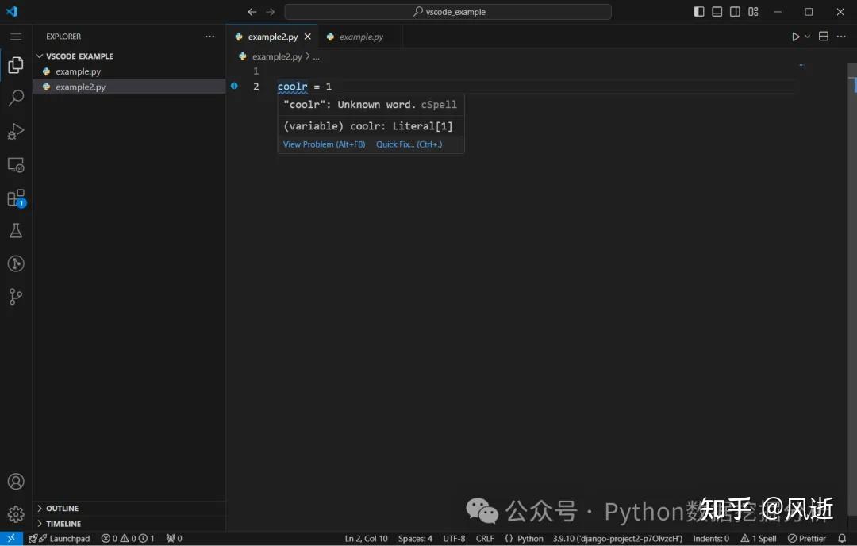Click the View Problem link
The width and height of the screenshot is (857, 546).
coord(324,144)
